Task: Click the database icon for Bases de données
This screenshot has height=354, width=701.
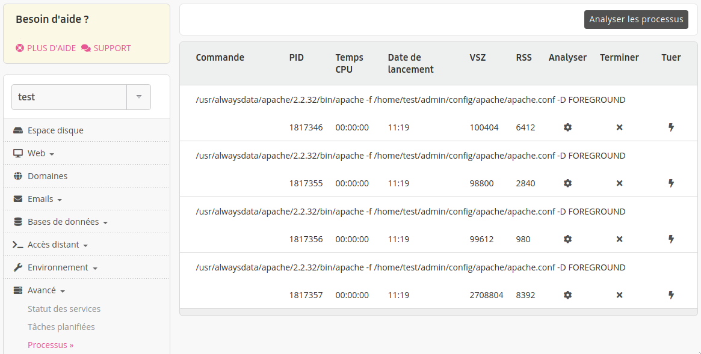Action: 18,221
